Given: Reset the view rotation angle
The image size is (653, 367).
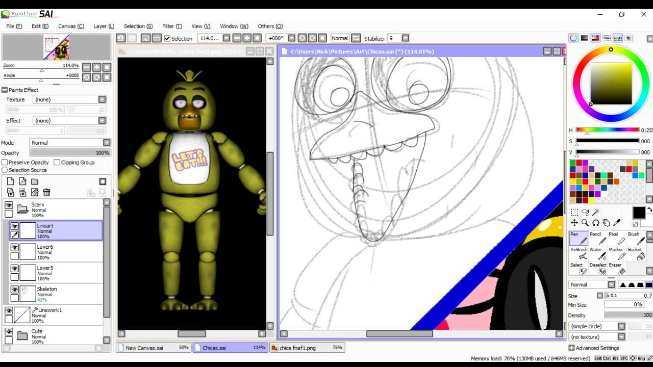Looking at the screenshot, I should point(322,38).
